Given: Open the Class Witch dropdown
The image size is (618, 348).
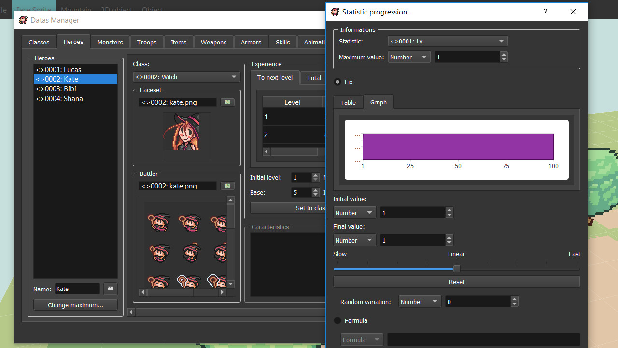Looking at the screenshot, I should (186, 77).
